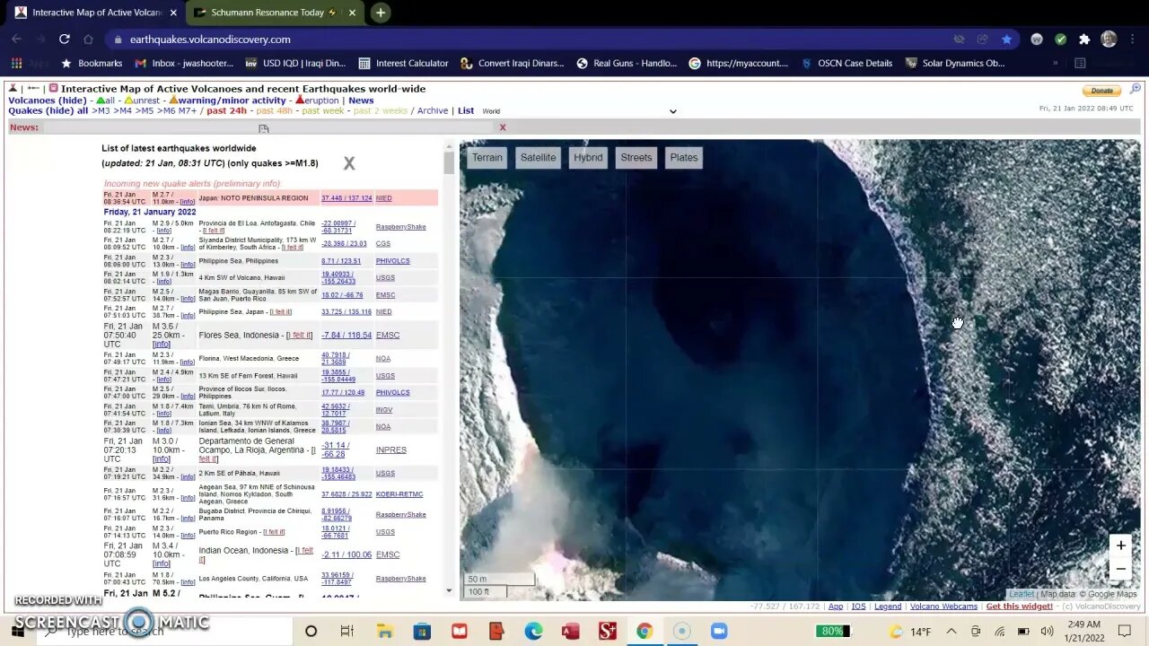Click the crossed-out eye icon in the address bar
The height and width of the screenshot is (646, 1149).
tap(959, 39)
